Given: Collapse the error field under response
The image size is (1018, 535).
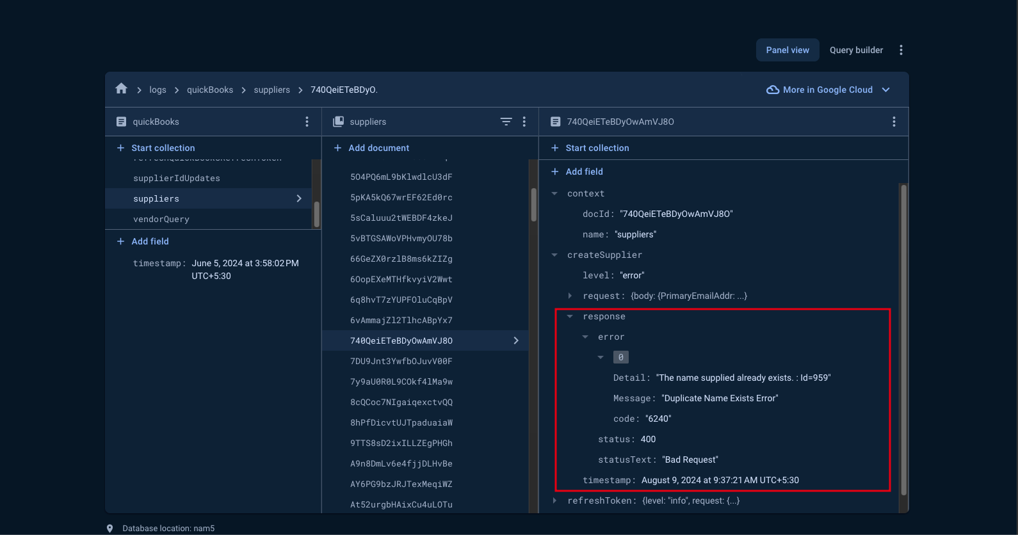Looking at the screenshot, I should [x=585, y=337].
